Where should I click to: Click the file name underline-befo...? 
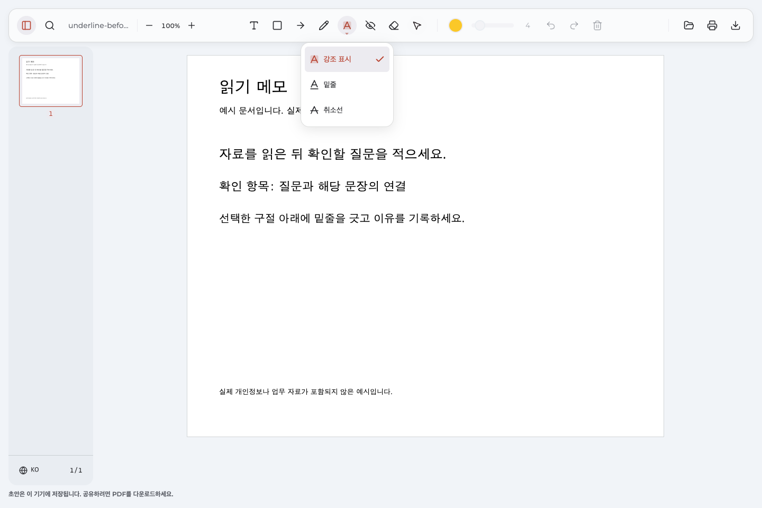click(x=98, y=25)
